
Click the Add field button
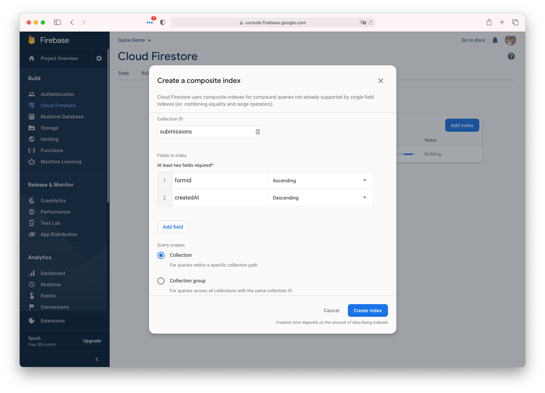pos(173,227)
